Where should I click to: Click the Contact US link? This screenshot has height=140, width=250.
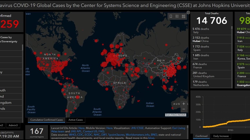tap(90, 131)
